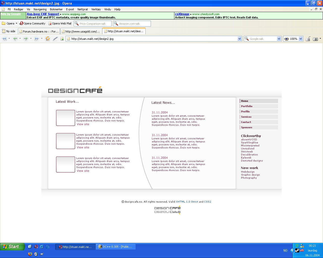Click the wand icon in the address toolbar
Image resolution: width=323 pixels, height=258 pixels.
point(55,39)
